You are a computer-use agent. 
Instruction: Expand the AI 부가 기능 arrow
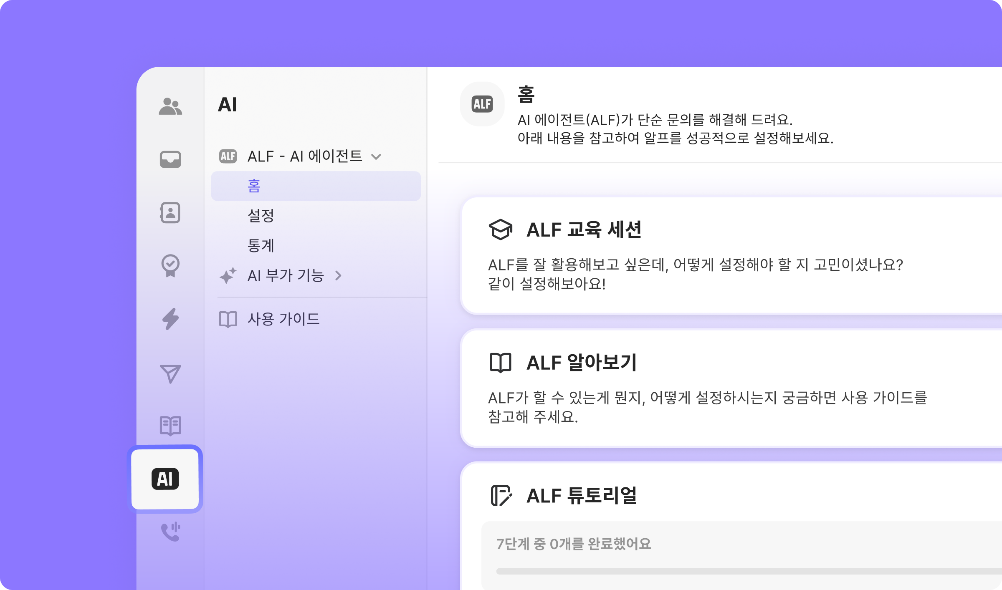pyautogui.click(x=338, y=275)
